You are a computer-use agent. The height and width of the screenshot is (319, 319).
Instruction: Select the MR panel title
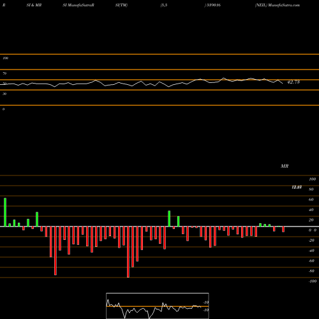pyautogui.click(x=285, y=166)
